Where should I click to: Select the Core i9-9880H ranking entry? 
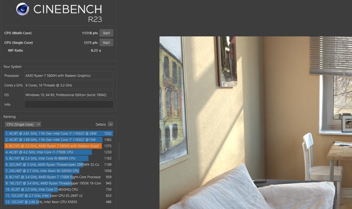point(59,158)
